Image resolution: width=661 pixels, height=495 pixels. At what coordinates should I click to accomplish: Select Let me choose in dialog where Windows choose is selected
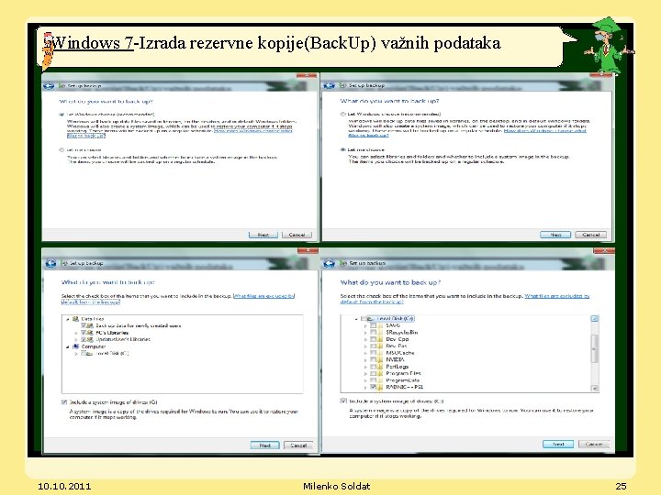tap(62, 149)
